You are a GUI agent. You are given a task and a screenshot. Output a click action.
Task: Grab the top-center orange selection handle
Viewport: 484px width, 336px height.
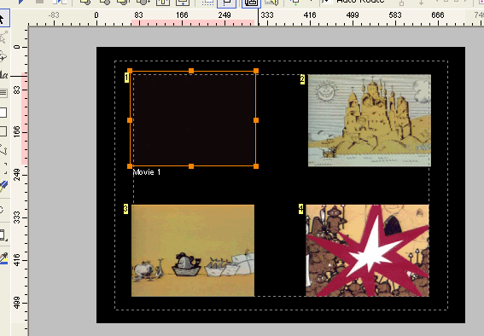coord(191,71)
